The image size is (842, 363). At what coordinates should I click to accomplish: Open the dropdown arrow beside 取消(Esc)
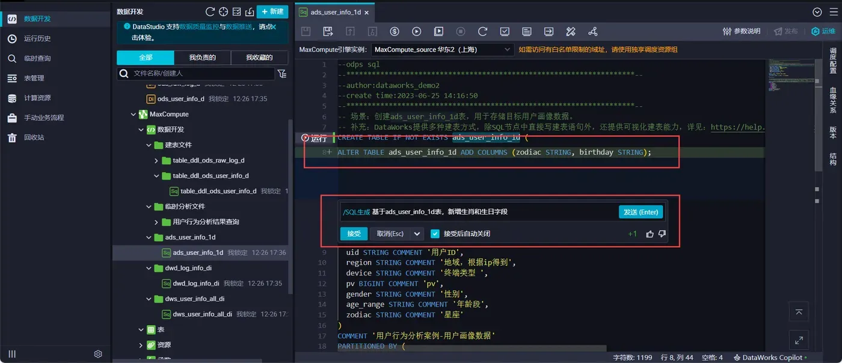[x=417, y=233]
